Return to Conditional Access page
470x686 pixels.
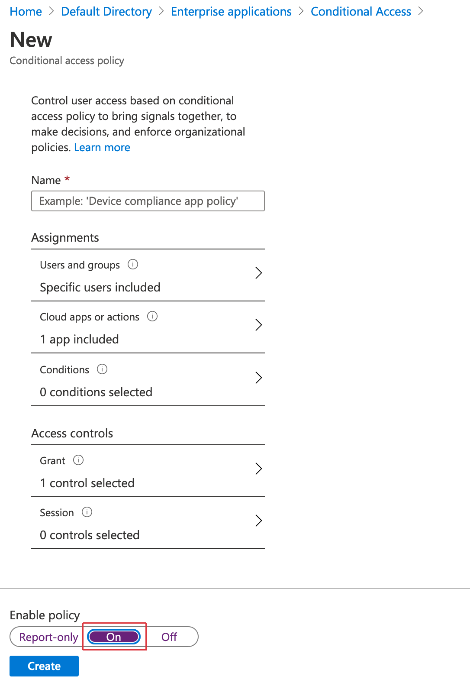click(x=361, y=11)
